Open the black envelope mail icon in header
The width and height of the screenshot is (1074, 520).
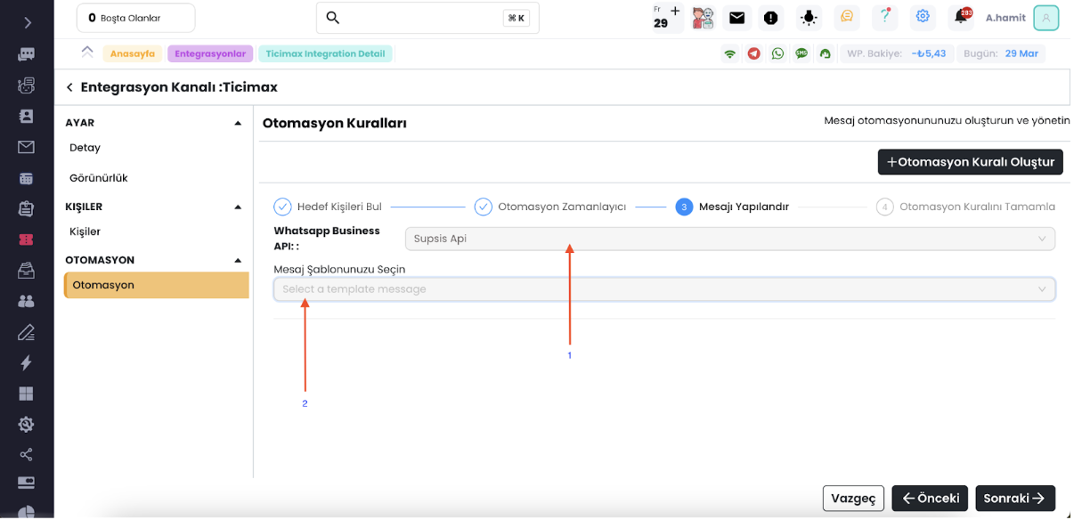(736, 18)
